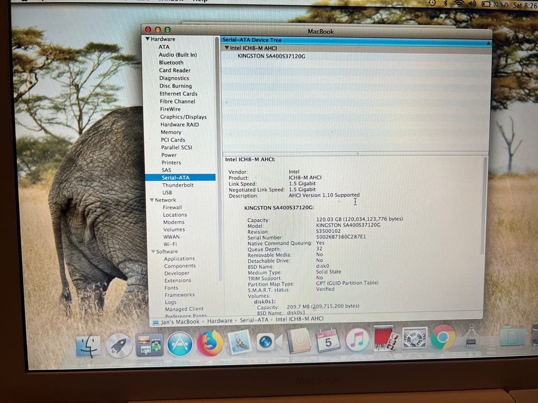Launch Firefox from the Dock

(x=210, y=343)
